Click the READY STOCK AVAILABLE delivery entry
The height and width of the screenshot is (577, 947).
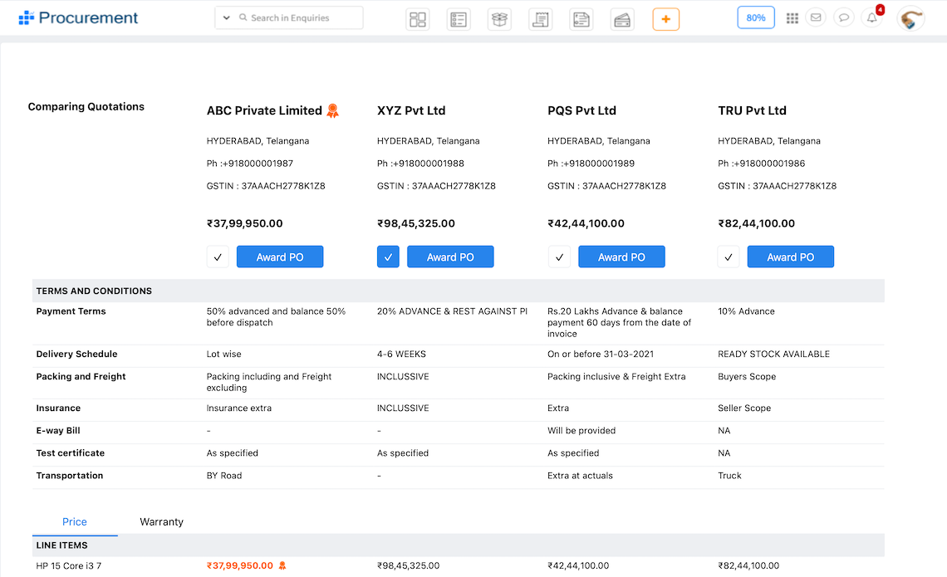click(773, 355)
